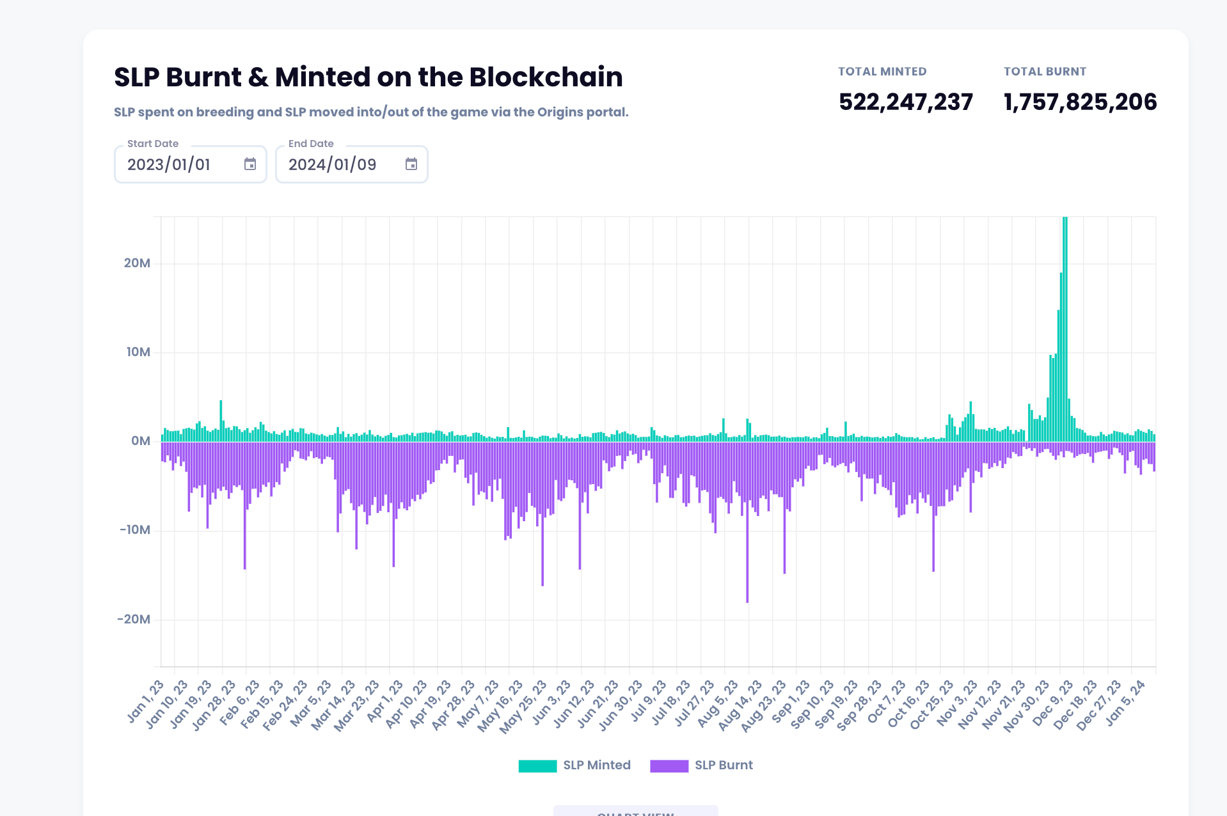
Task: Click the purple SLP Burnt legend swatch
Action: click(669, 765)
